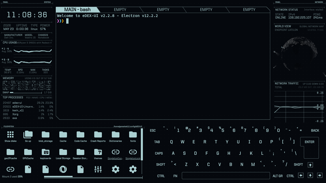Open the GPUCache folder
This screenshot has height=183, width=326.
point(28,152)
